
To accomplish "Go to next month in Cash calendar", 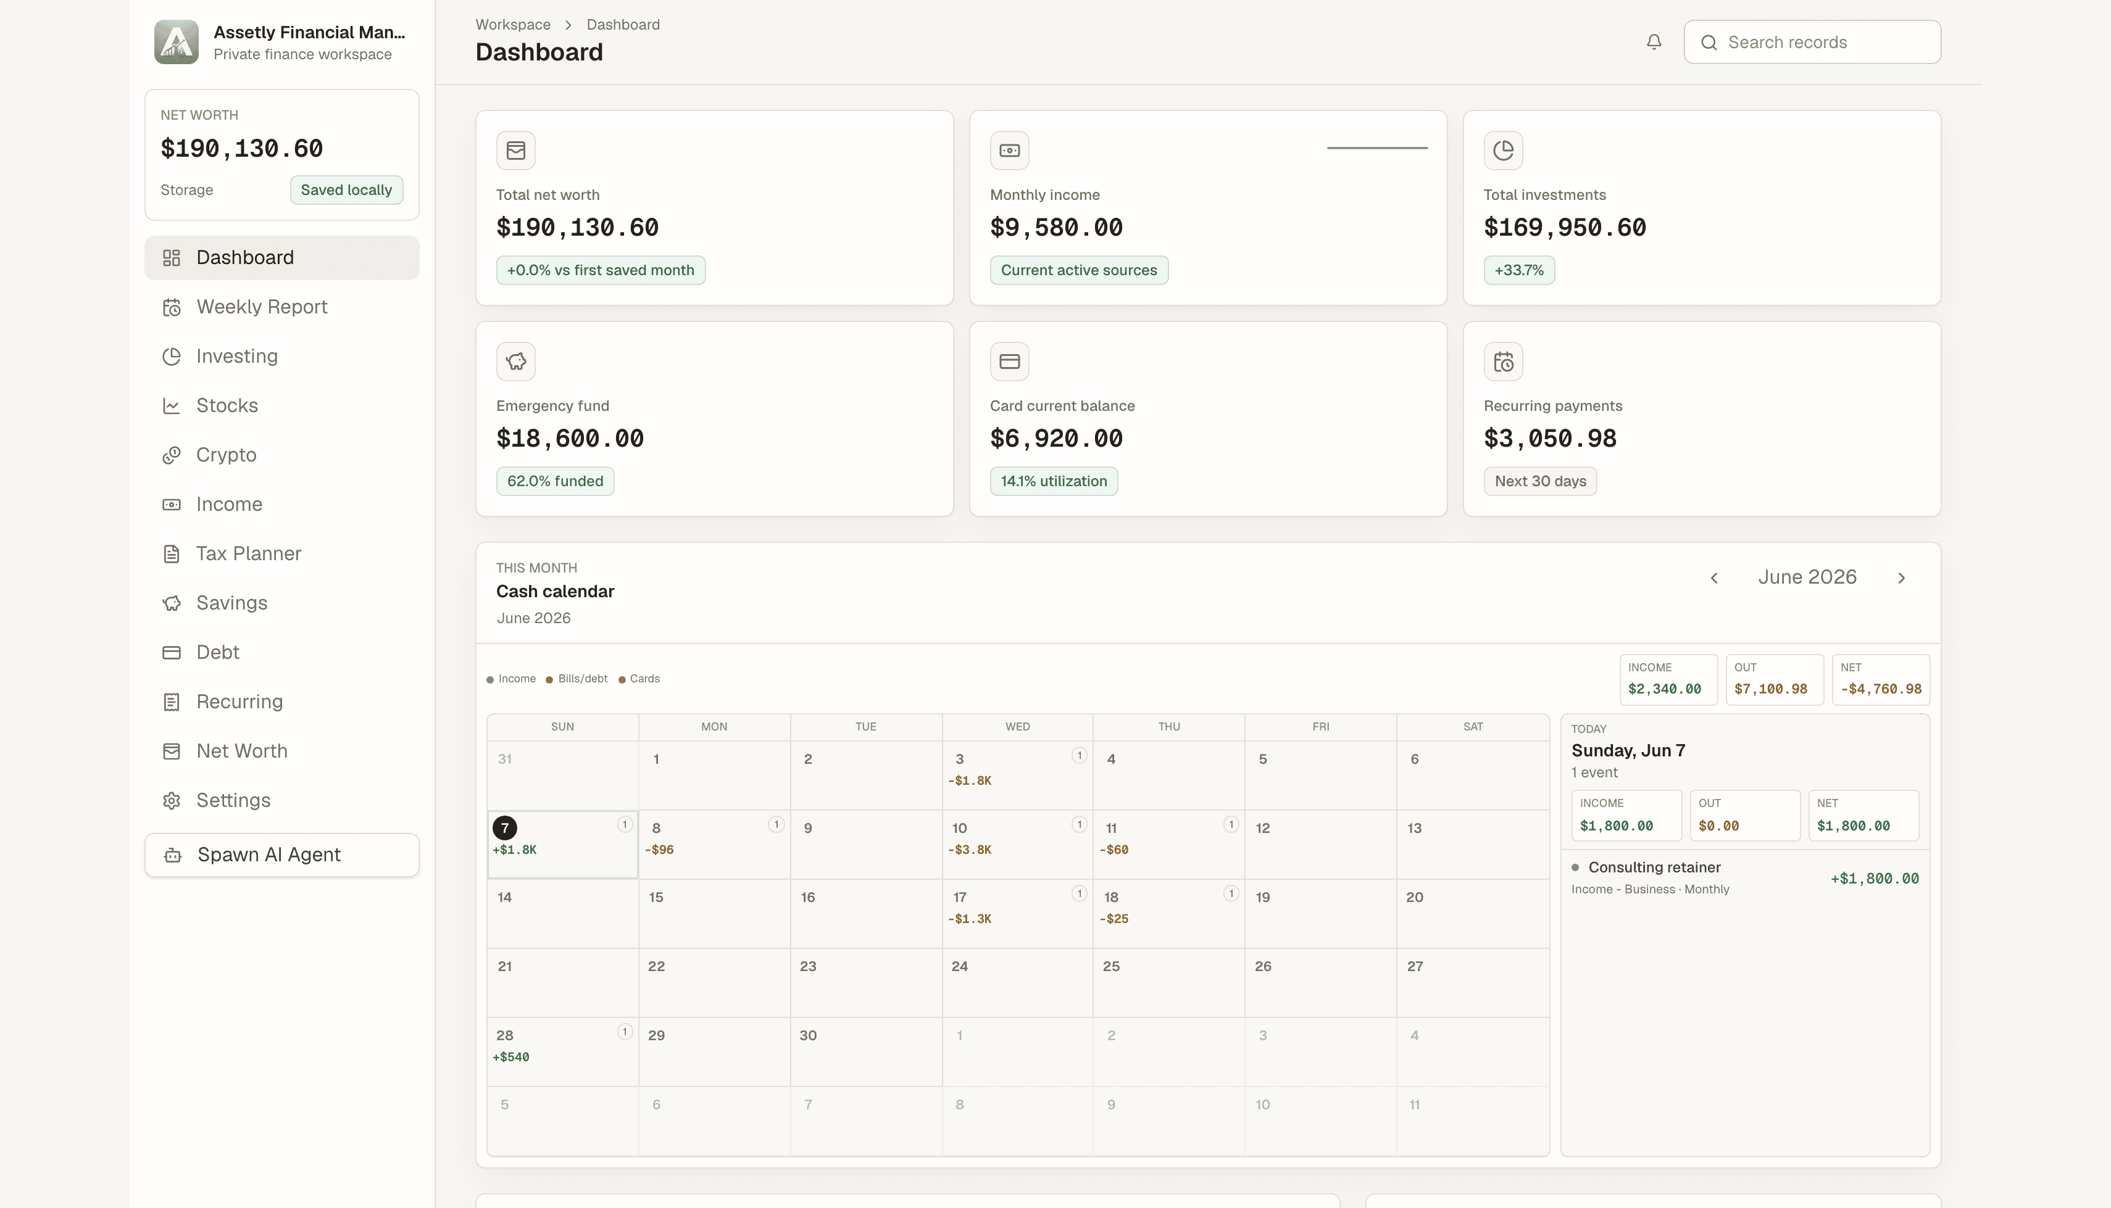I will pos(1902,577).
